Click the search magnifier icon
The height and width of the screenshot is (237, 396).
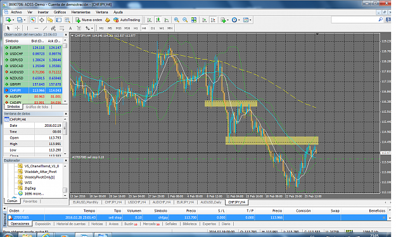pos(381,20)
